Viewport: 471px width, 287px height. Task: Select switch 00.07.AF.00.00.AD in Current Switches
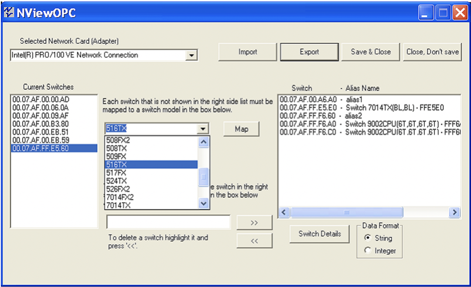[54, 99]
